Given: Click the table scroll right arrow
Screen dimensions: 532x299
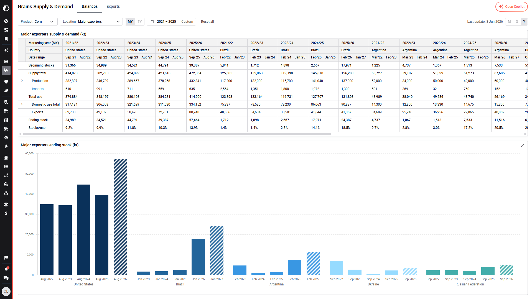Looking at the screenshot, I should [x=525, y=134].
